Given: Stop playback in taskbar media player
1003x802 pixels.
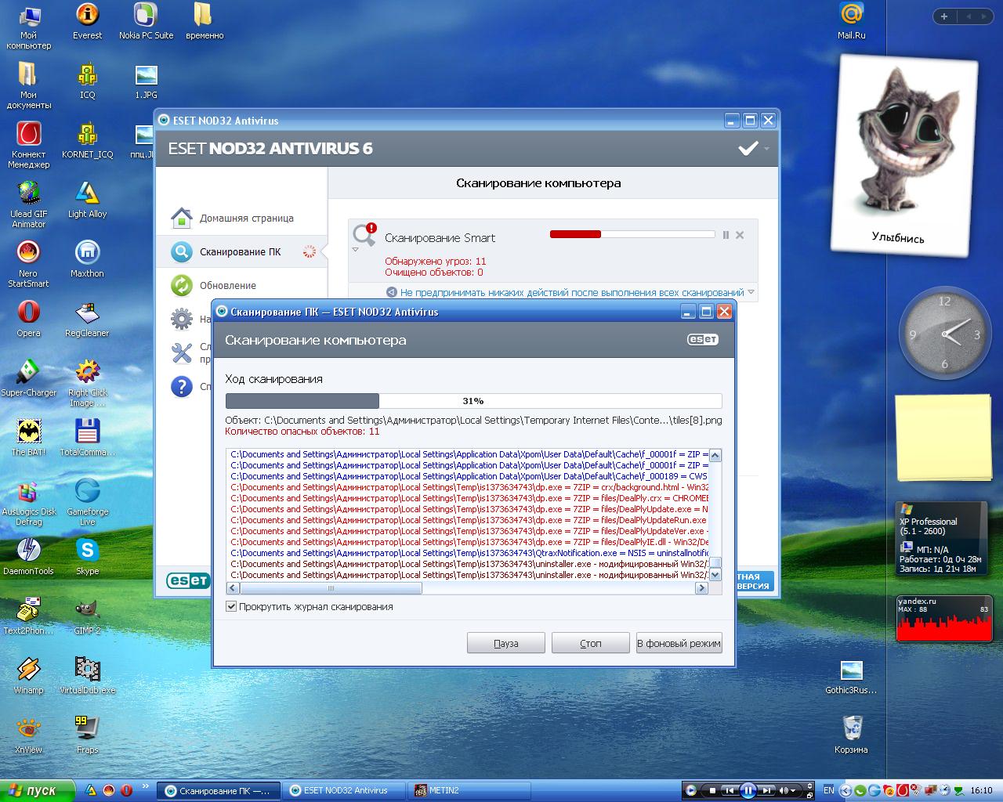Looking at the screenshot, I should click(711, 790).
